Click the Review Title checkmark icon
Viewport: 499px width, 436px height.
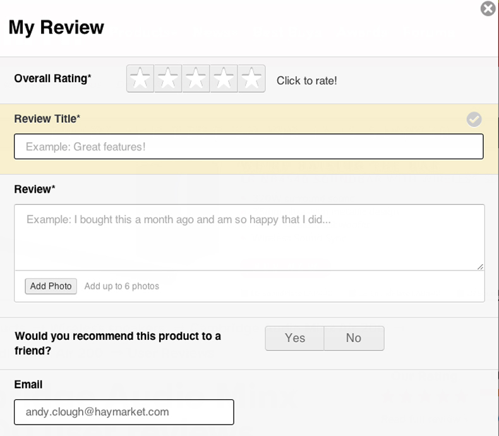474,119
